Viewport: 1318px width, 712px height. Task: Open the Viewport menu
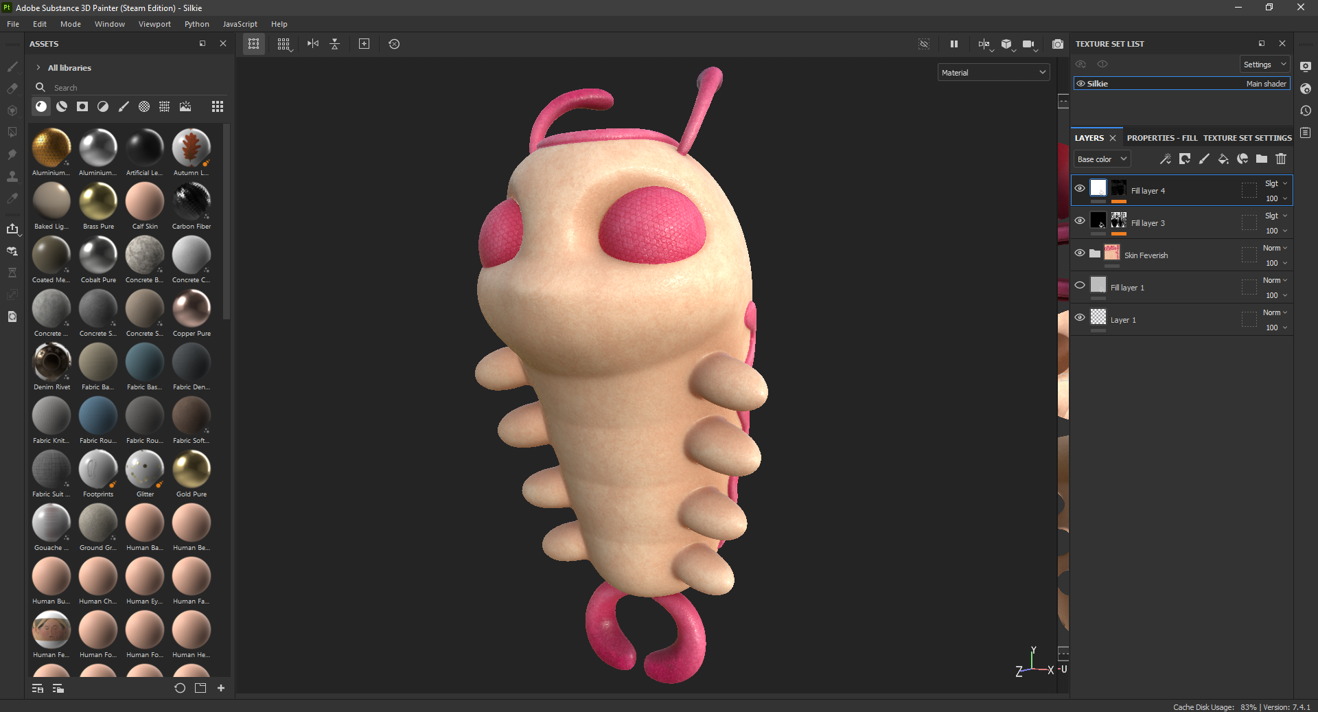(x=154, y=24)
